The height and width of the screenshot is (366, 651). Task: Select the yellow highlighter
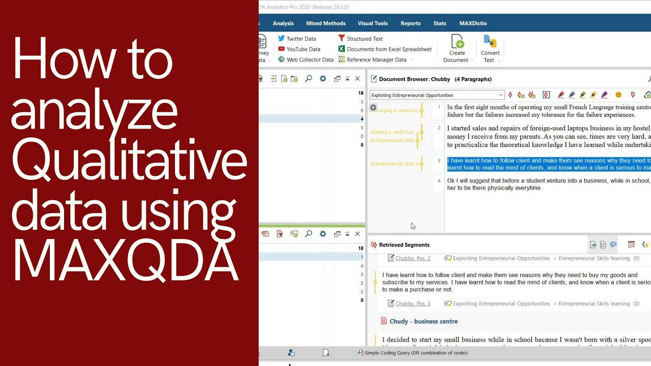click(593, 95)
